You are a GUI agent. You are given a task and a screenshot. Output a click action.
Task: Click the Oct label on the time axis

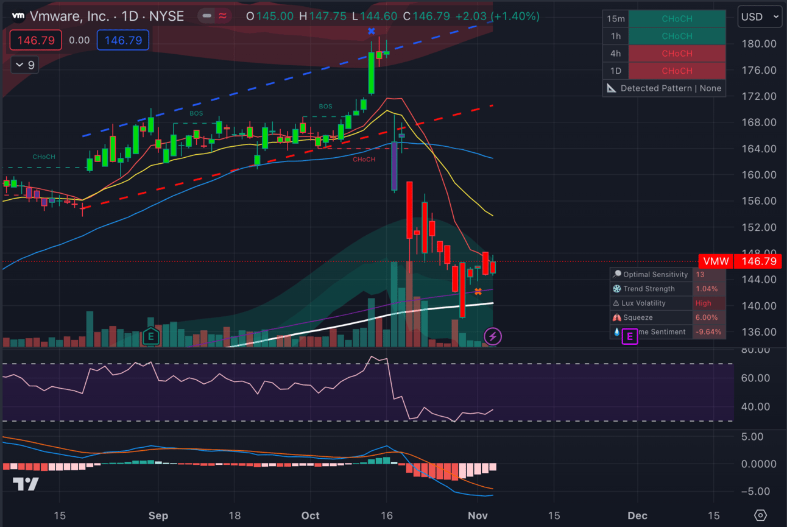310,515
